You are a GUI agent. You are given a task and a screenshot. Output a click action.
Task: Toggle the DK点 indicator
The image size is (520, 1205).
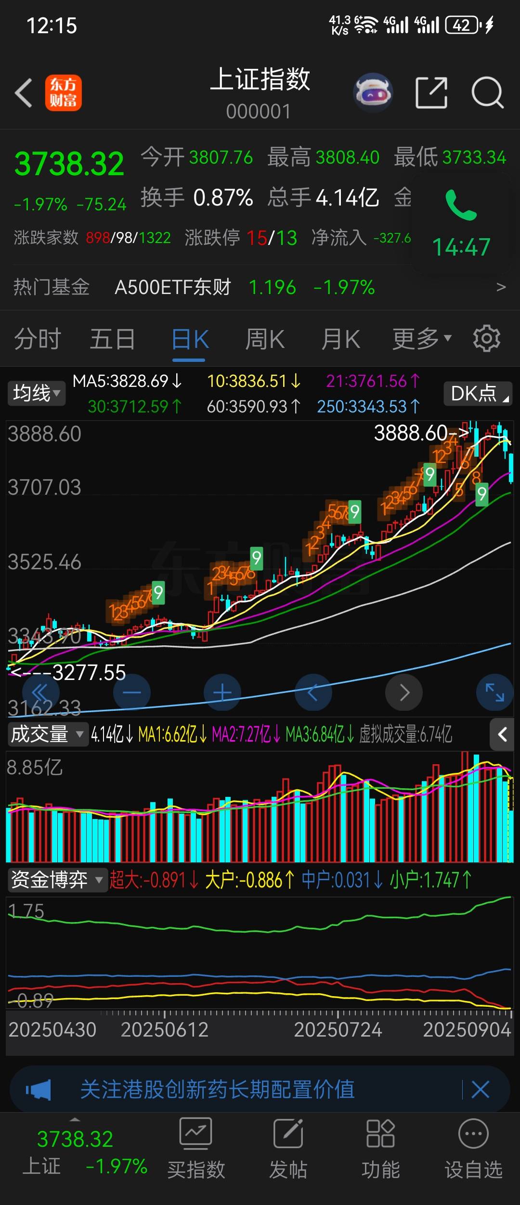[x=478, y=394]
